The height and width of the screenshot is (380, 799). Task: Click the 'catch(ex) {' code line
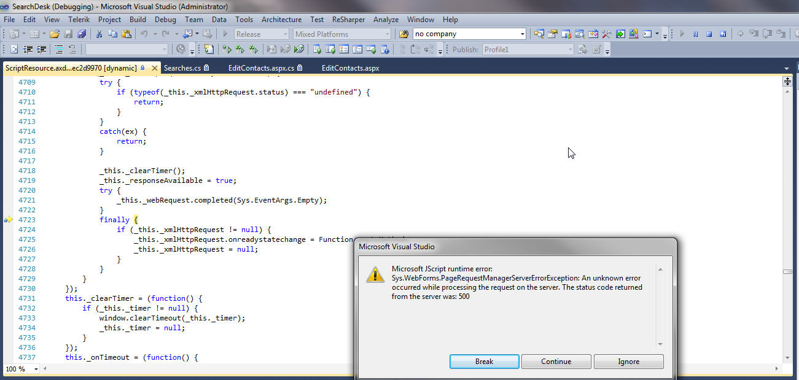(x=123, y=131)
